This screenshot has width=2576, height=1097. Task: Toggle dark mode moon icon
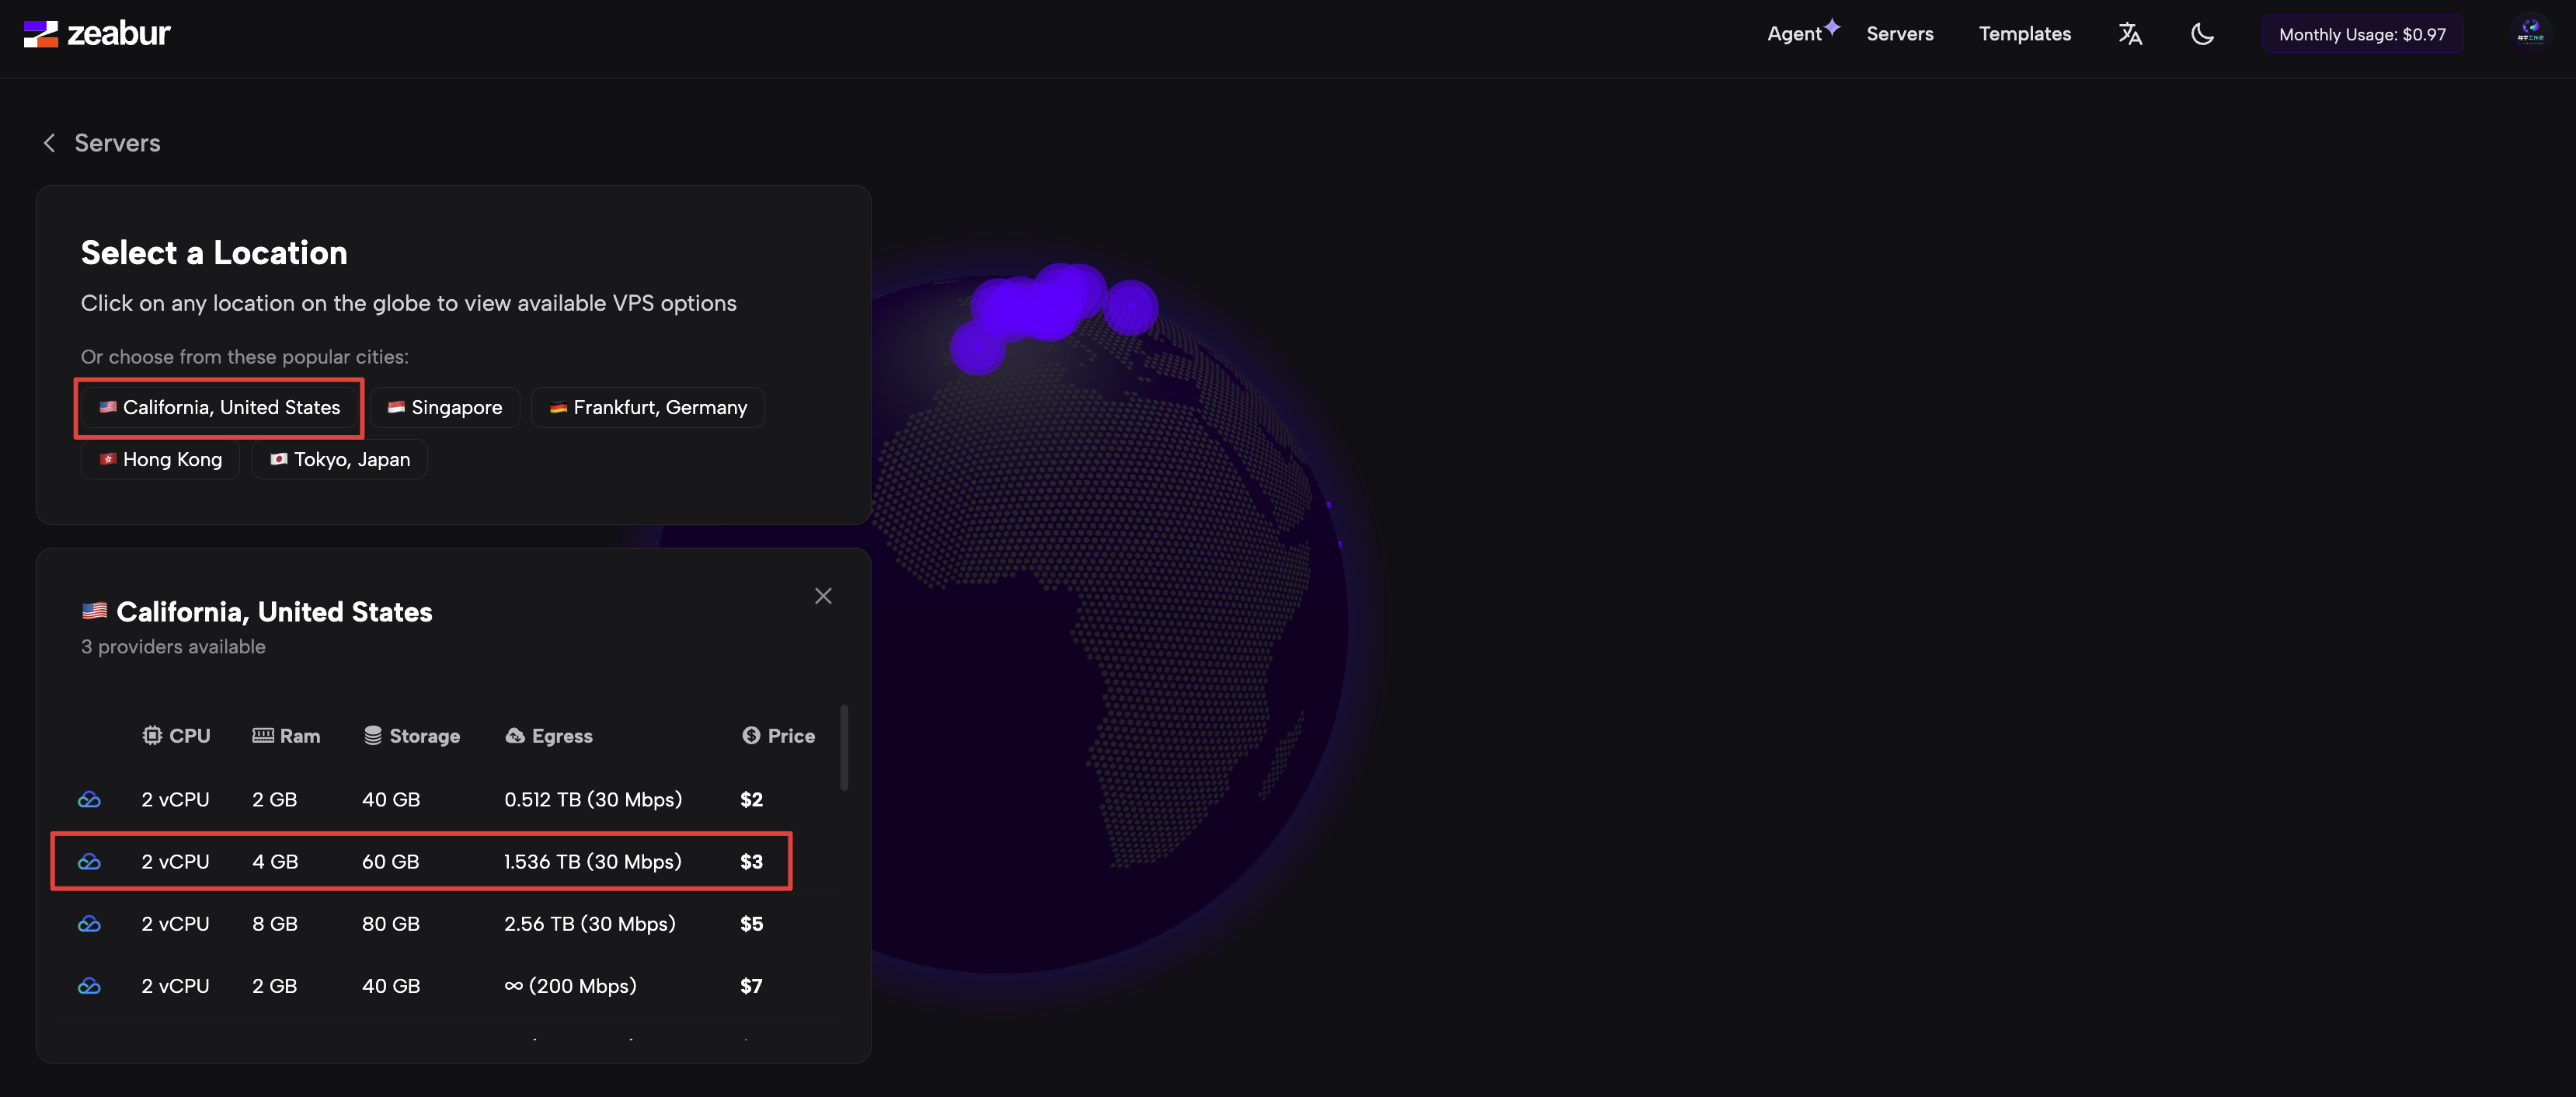pyautogui.click(x=2202, y=34)
